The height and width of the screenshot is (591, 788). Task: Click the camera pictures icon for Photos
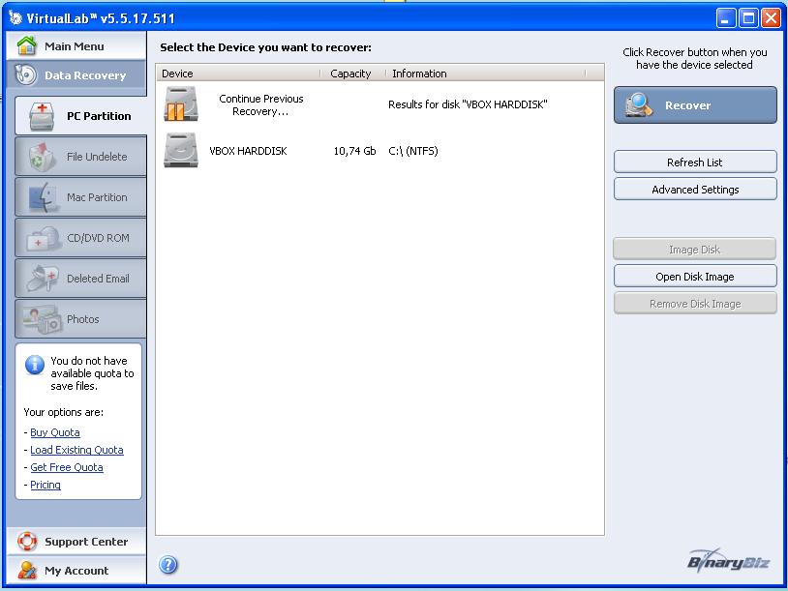click(x=43, y=320)
